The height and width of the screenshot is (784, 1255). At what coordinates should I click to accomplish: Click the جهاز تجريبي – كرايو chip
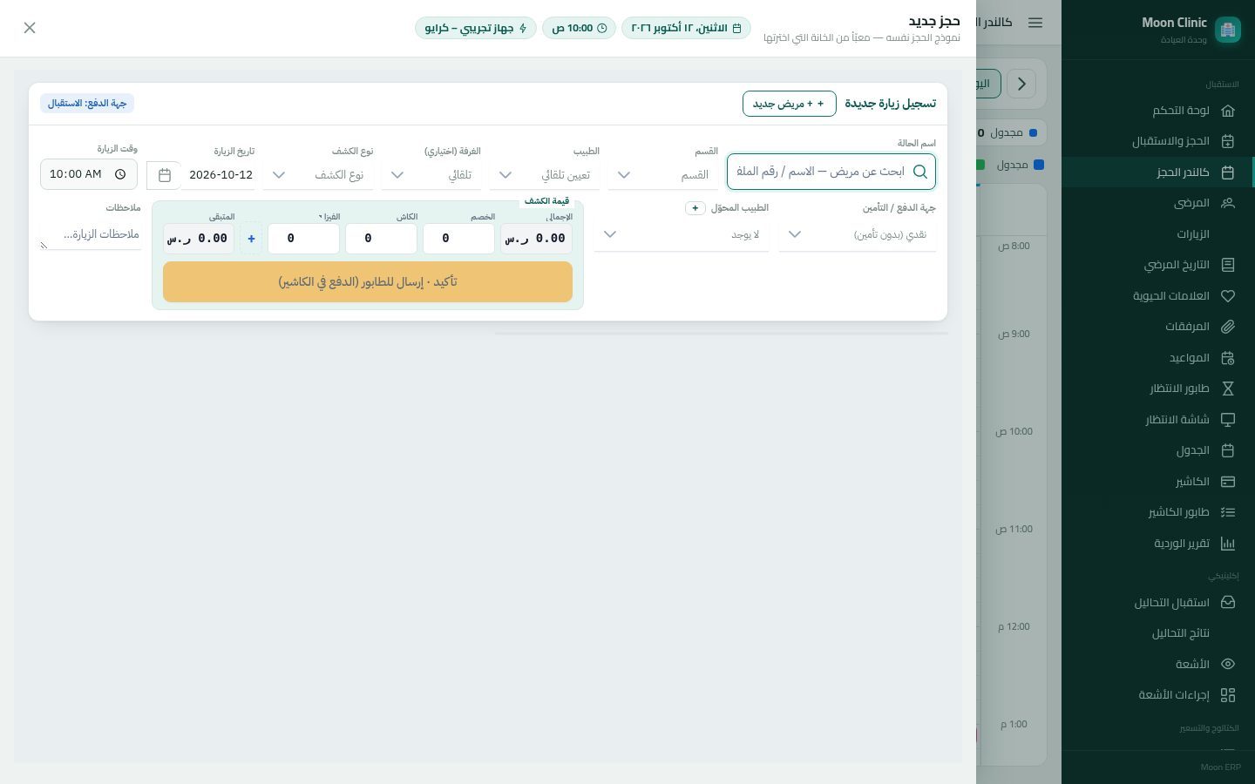(x=476, y=28)
